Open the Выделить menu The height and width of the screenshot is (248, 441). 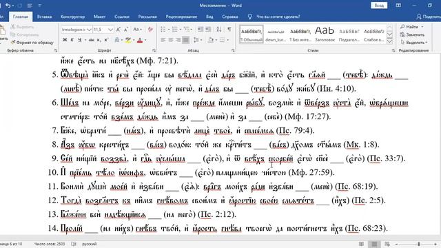coord(414,43)
